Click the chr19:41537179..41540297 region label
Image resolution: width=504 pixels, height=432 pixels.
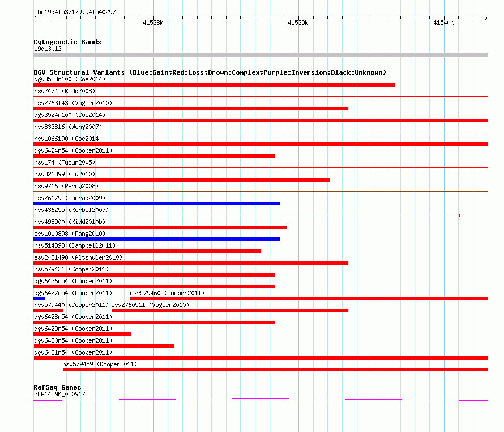pyautogui.click(x=75, y=12)
